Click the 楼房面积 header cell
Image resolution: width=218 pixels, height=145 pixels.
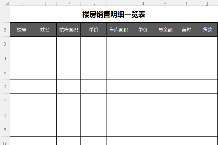(68, 30)
